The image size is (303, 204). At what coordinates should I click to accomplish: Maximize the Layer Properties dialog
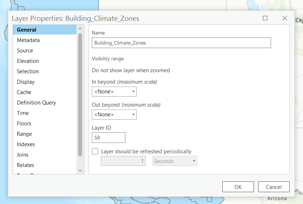click(x=265, y=18)
